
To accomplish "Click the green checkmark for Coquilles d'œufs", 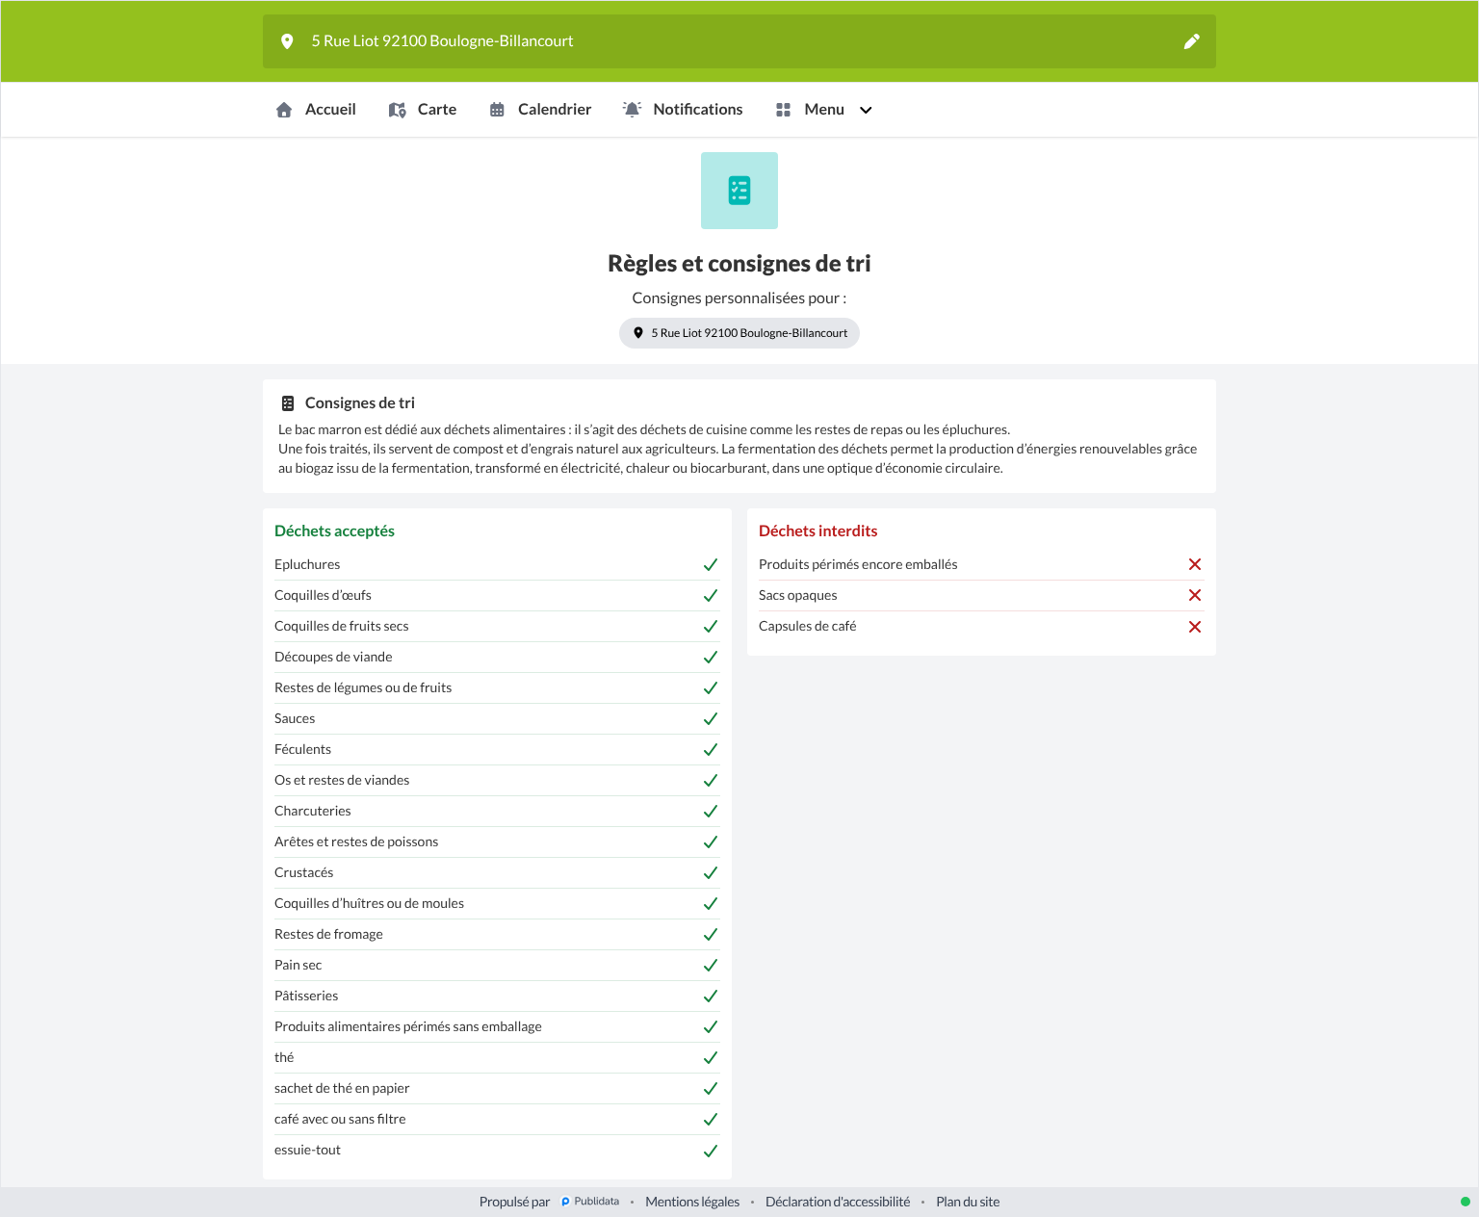I will coord(711,596).
